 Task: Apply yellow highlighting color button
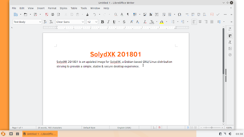[x=162, y=22]
